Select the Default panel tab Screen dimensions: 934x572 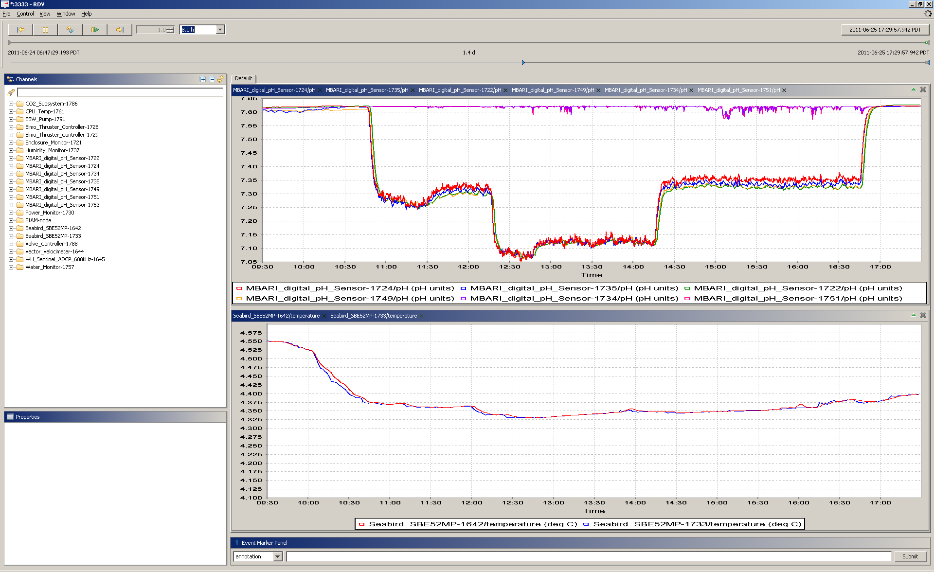(244, 78)
